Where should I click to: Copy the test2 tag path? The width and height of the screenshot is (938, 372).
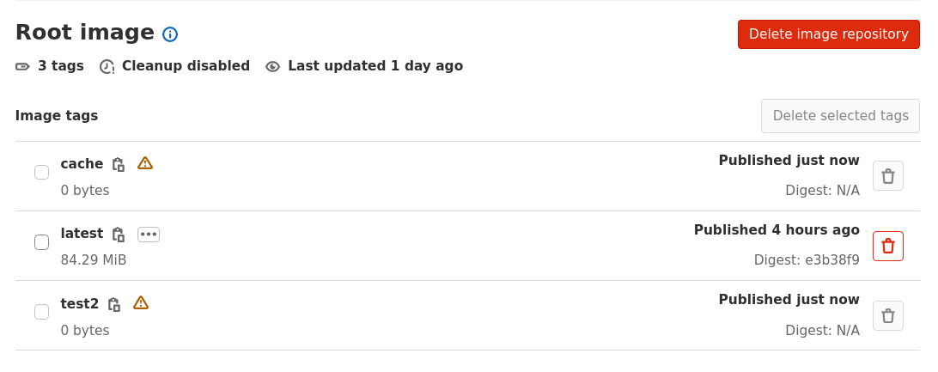pyautogui.click(x=114, y=304)
